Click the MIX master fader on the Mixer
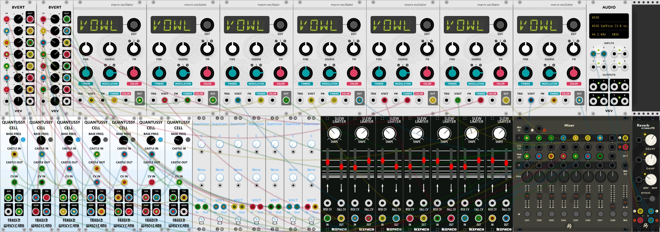The width and height of the screenshot is (660, 232). coord(625,201)
